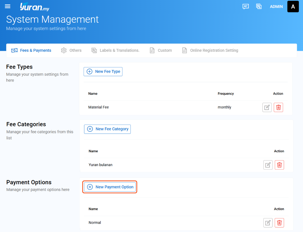Select the 'Material Fee' name cell
Screen dimensions: 303x232
(98, 107)
